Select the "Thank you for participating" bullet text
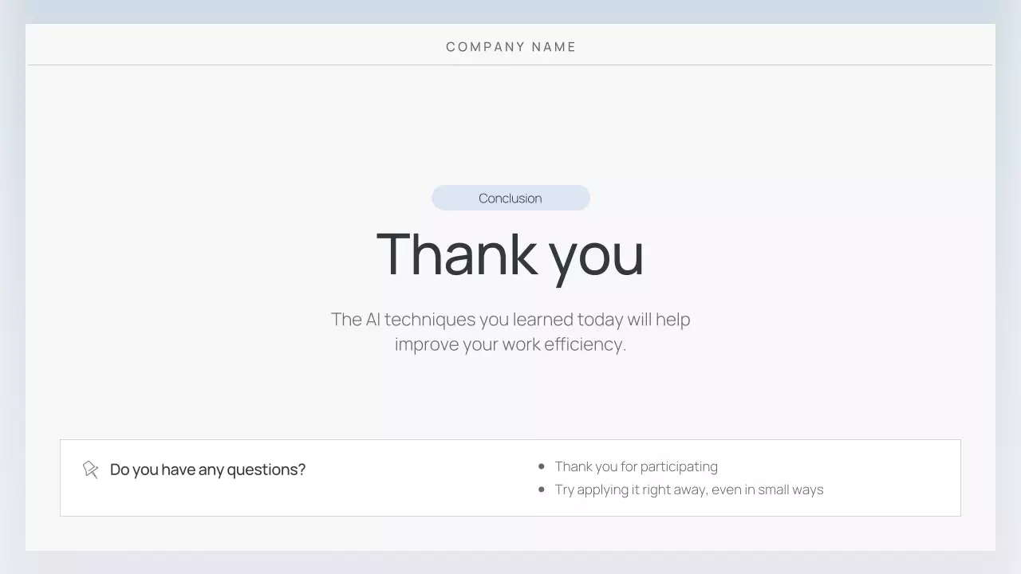 pos(636,466)
